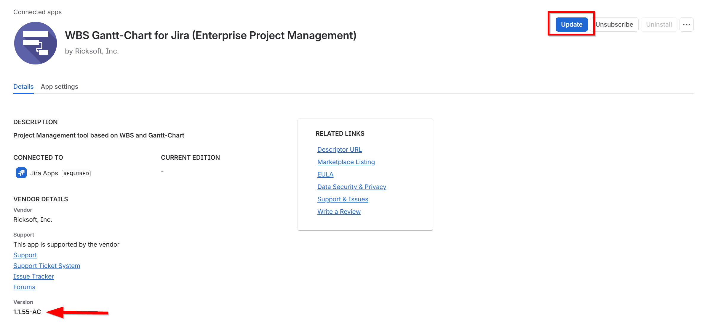Image resolution: width=705 pixels, height=322 pixels.
Task: Click the WBS Gantt-Chart app logo
Action: click(x=36, y=43)
